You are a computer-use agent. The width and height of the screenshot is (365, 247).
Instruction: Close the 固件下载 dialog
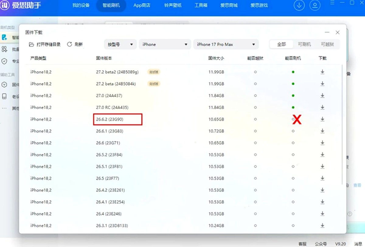pos(338,33)
